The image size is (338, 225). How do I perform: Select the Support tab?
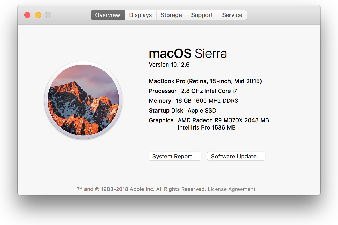(x=202, y=15)
